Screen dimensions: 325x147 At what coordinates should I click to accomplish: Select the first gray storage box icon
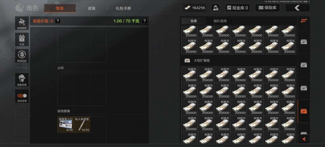[304, 42]
